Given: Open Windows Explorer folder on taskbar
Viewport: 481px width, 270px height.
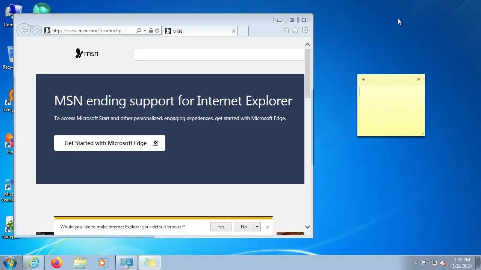Looking at the screenshot, I should click(80, 263).
